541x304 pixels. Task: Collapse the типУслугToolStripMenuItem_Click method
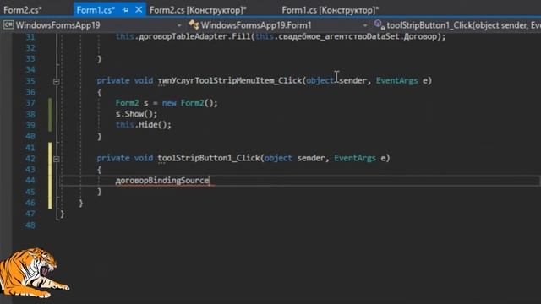point(57,81)
